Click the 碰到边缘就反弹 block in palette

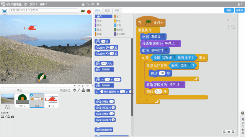[104, 130]
